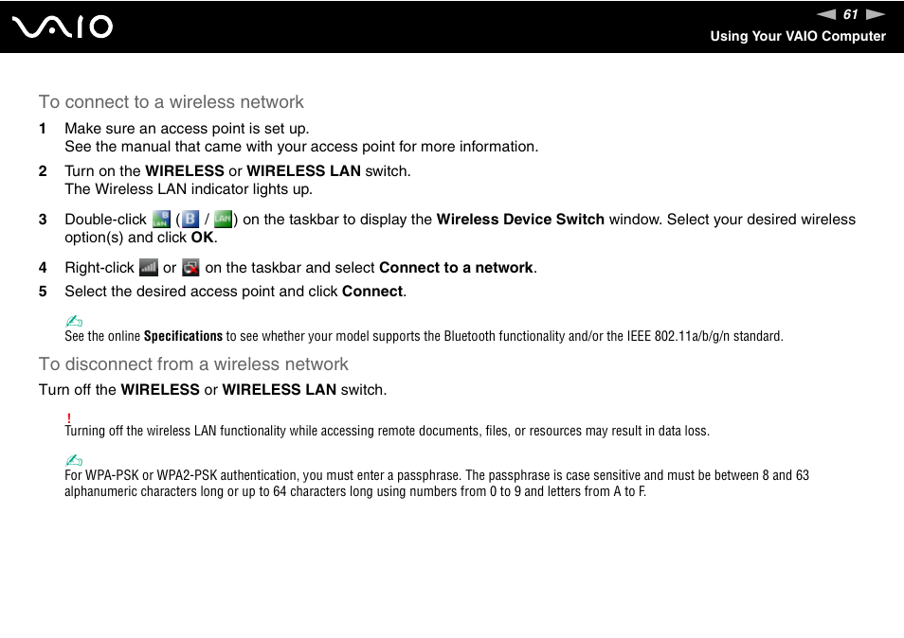Click the blue Bluetooth B icon
The height and width of the screenshot is (638, 904).
190,220
